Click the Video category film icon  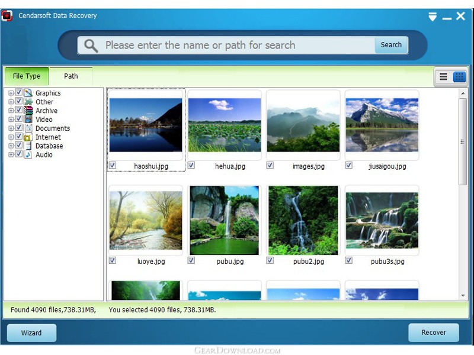point(28,120)
